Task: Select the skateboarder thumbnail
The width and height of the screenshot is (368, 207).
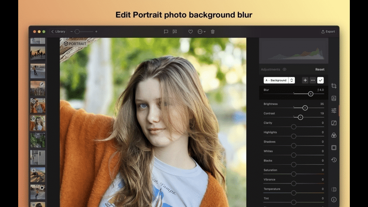Action: coord(38,71)
